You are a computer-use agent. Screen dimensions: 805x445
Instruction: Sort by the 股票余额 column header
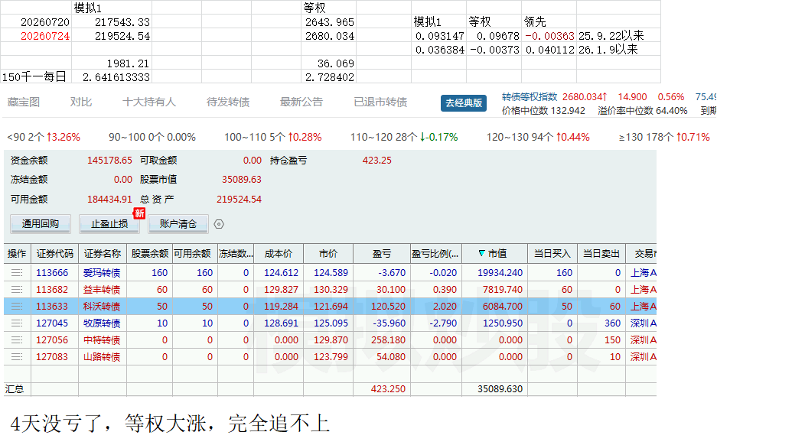pos(149,254)
